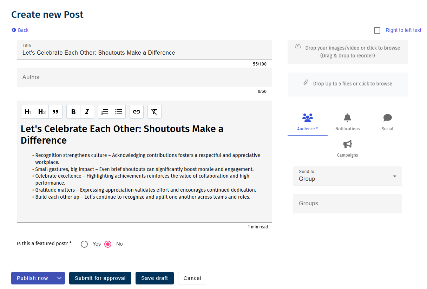Image resolution: width=427 pixels, height=289 pixels.
Task: Open the Campaigns tab
Action: 347,149
